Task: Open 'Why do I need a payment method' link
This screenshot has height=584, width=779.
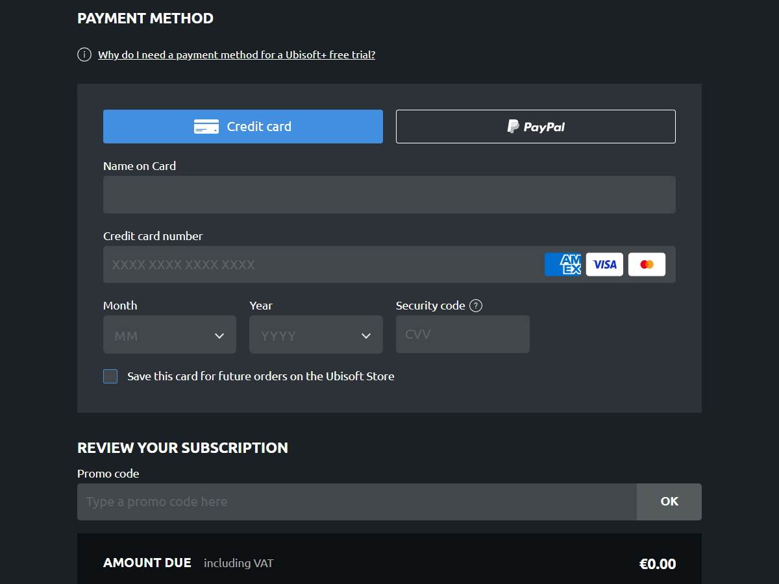Action: tap(236, 55)
